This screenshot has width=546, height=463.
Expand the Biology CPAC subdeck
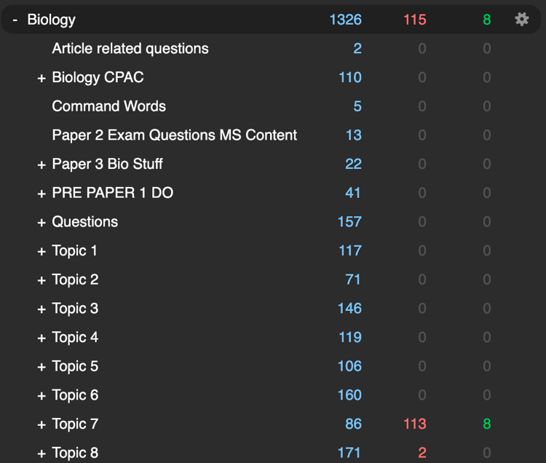(41, 78)
